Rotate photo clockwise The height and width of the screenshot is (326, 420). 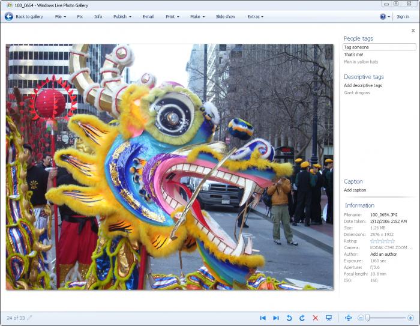[x=302, y=318]
